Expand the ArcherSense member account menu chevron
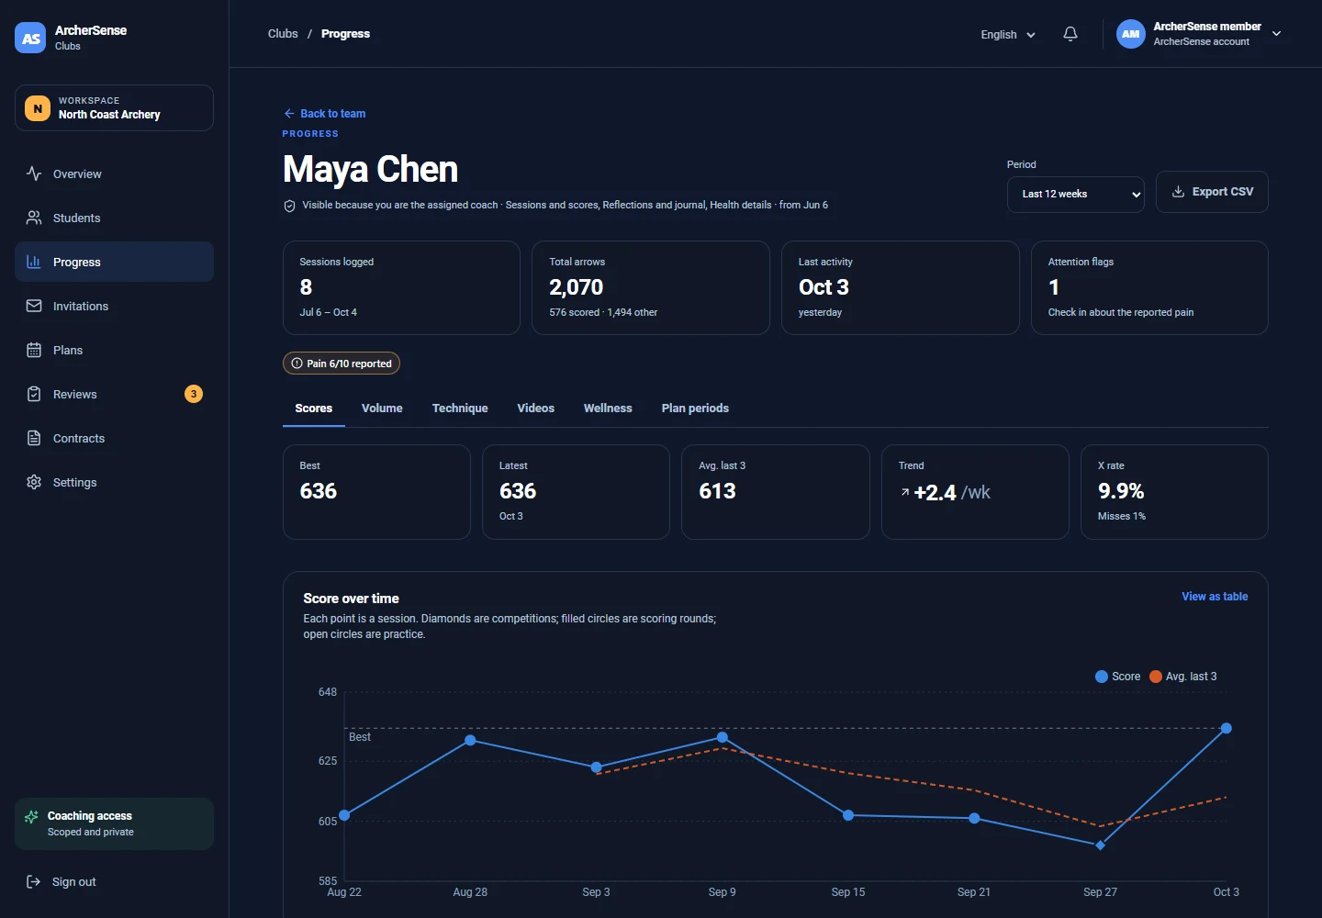Viewport: 1322px width, 918px height. pyautogui.click(x=1276, y=34)
